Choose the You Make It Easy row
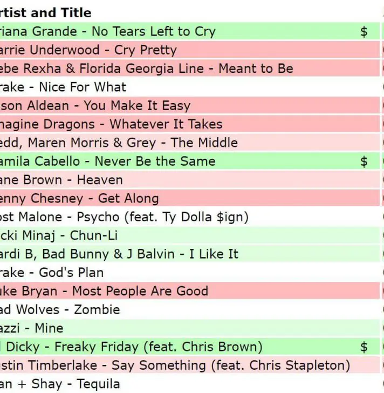The image size is (384, 393). pyautogui.click(x=95, y=106)
